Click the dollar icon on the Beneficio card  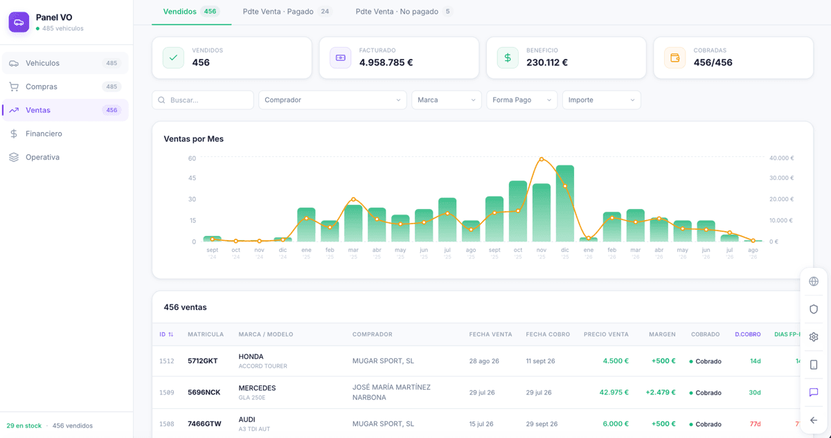[508, 58]
